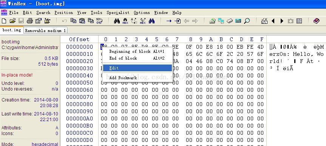Click hex byte 4D in first row

[x=260, y=47]
